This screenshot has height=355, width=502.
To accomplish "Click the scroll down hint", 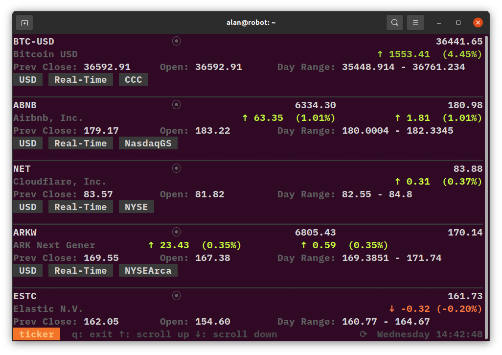I will point(236,334).
